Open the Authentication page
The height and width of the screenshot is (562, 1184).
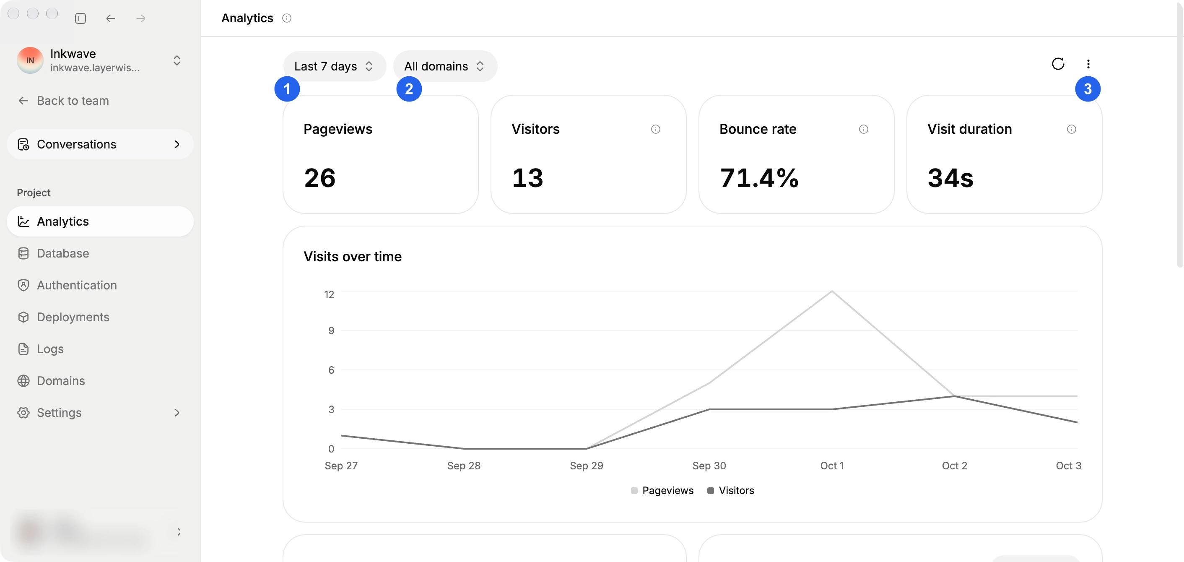[x=100, y=285]
